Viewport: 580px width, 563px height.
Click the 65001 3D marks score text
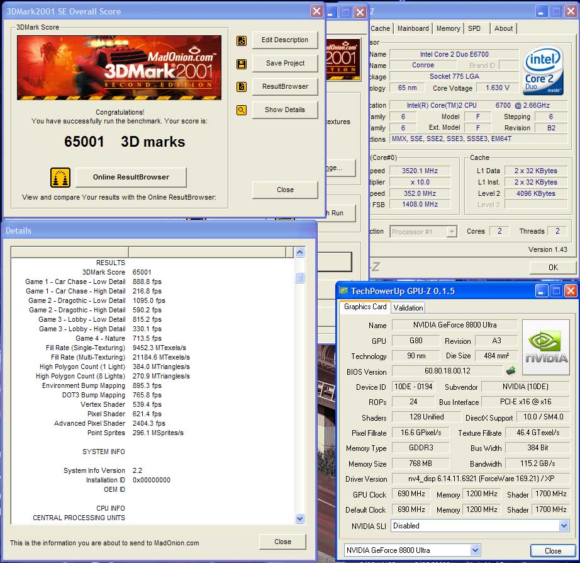125,142
